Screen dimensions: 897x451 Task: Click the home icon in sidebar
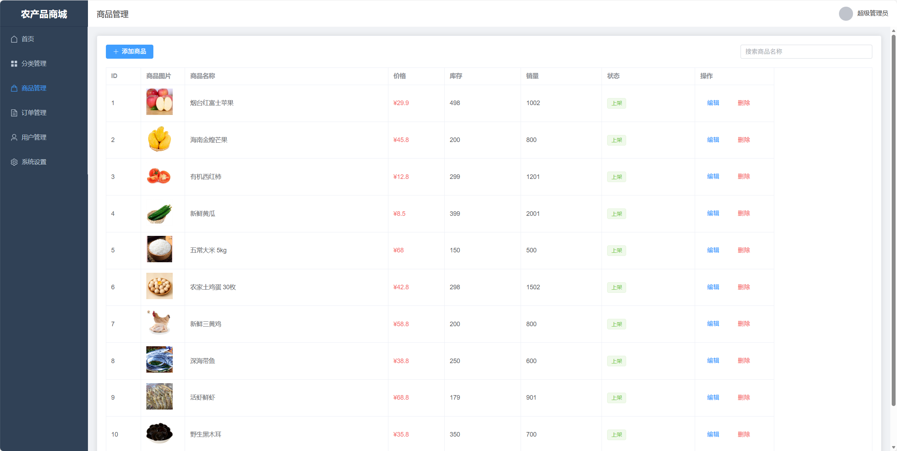(14, 39)
